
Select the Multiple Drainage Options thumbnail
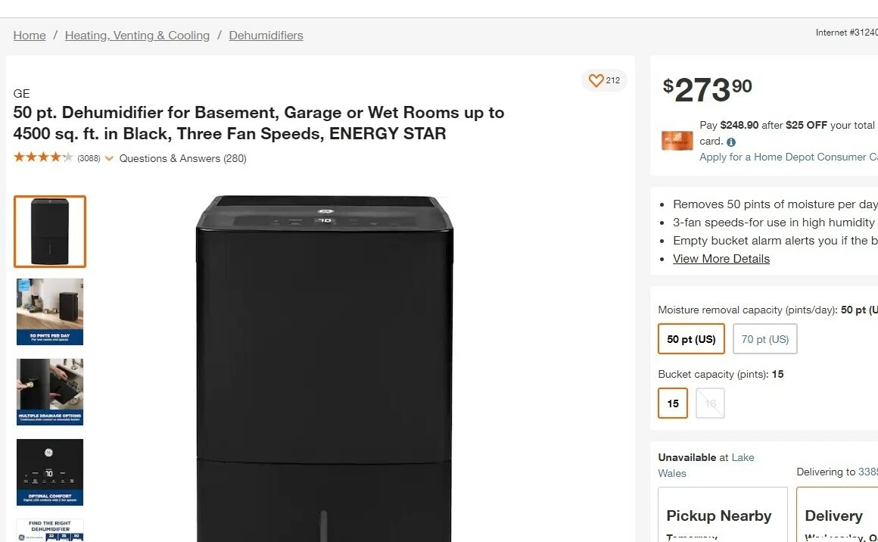pos(49,391)
